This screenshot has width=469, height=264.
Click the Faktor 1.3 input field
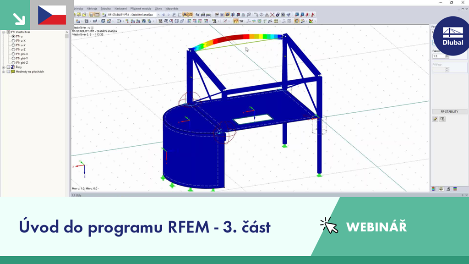pos(439,56)
